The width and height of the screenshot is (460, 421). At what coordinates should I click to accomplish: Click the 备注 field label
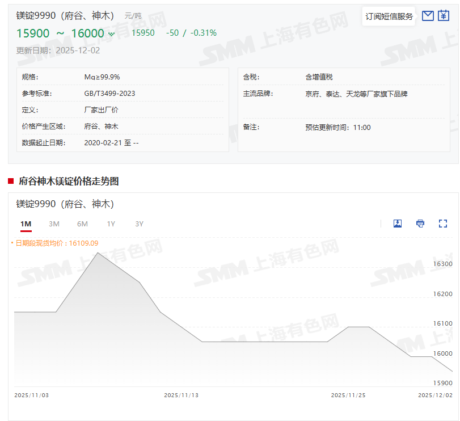point(251,127)
